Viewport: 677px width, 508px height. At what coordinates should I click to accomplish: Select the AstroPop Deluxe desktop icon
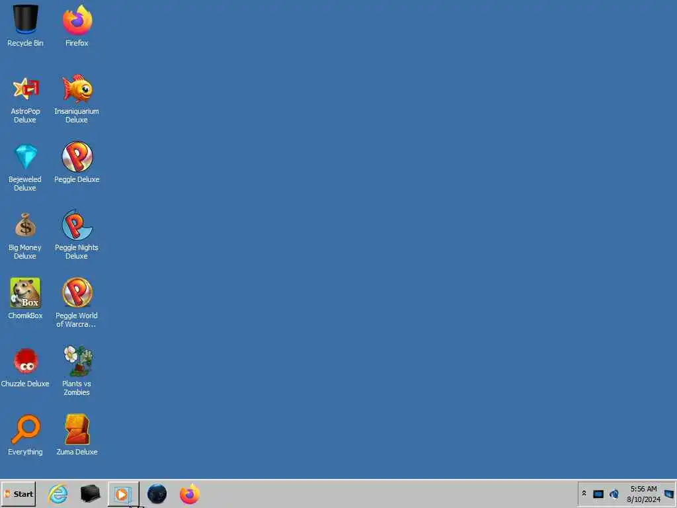point(26,99)
